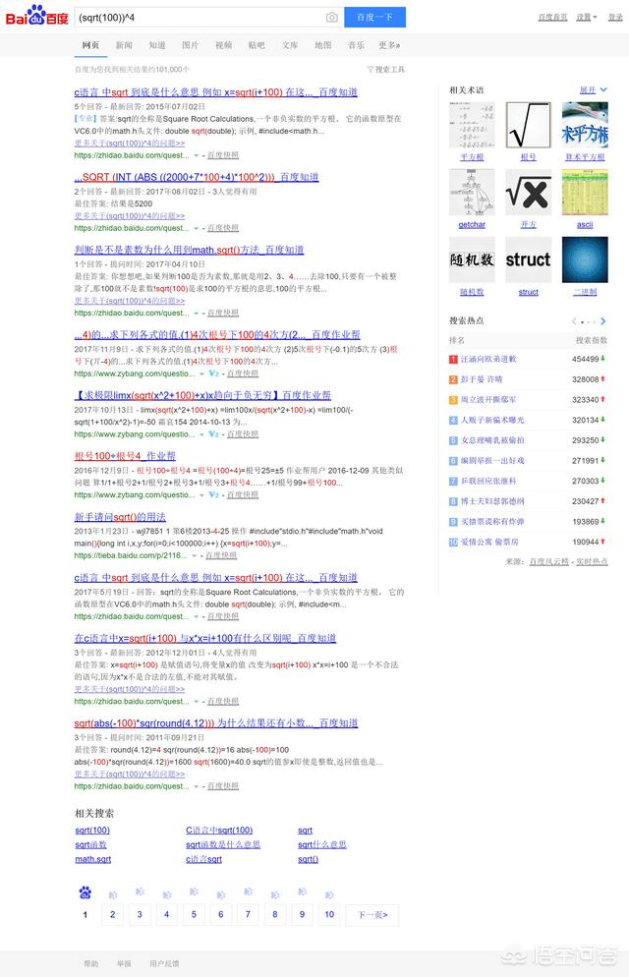629x977 pixels.
Task: Switch to the 视频 tab
Action: (x=223, y=45)
